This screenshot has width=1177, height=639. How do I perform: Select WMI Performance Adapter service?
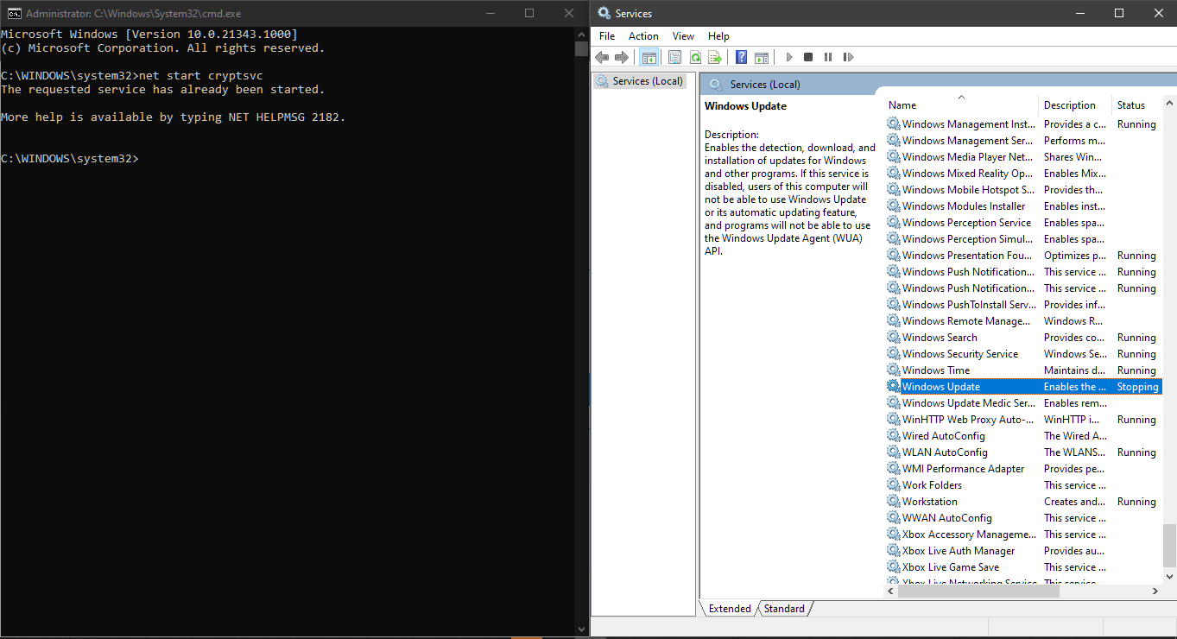[1023, 469]
